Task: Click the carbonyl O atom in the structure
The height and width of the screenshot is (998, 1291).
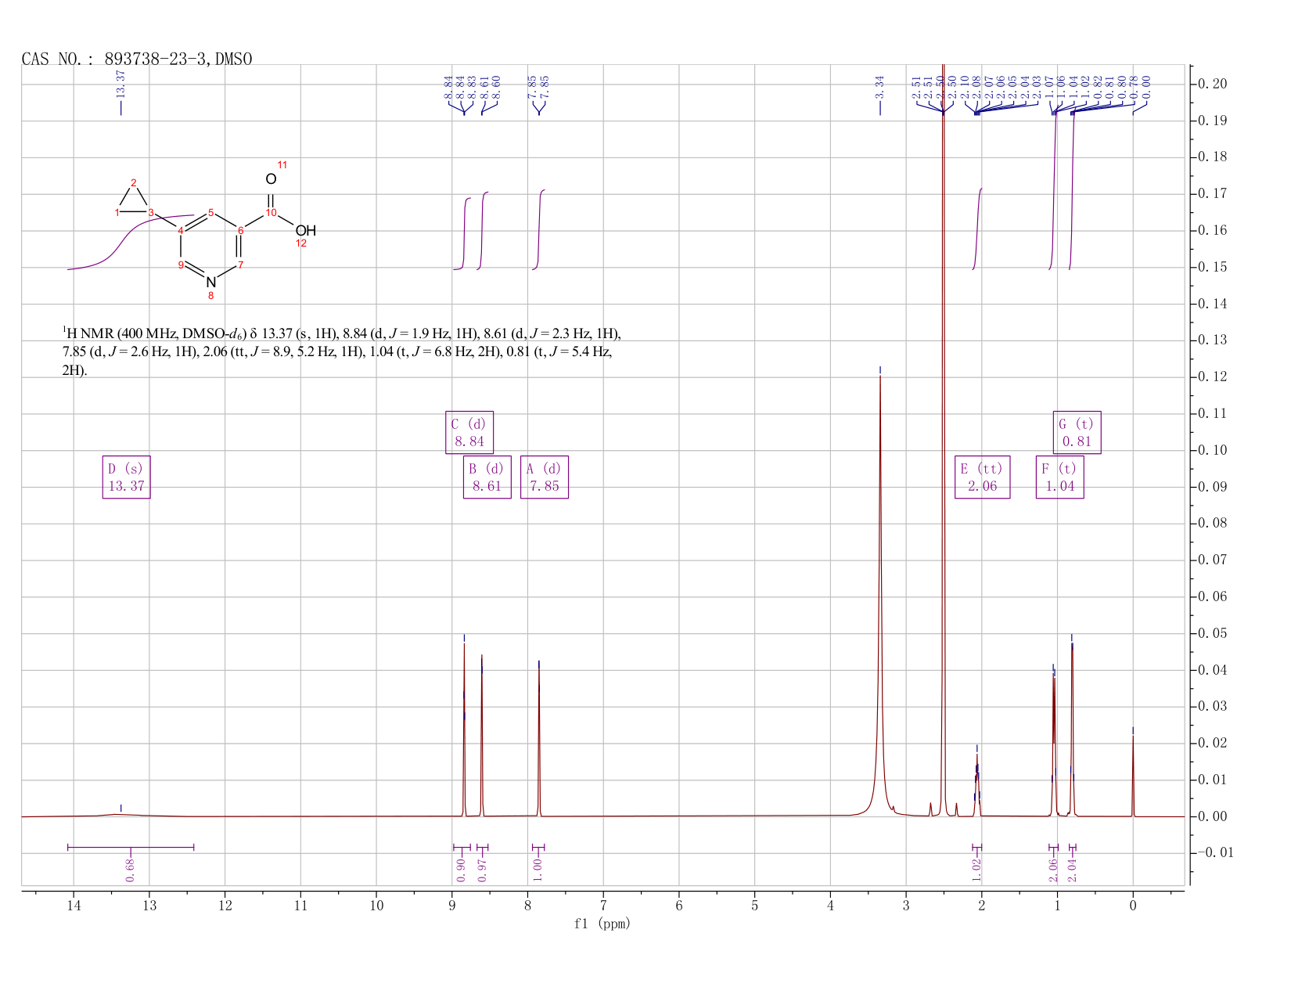Action: coord(271,179)
